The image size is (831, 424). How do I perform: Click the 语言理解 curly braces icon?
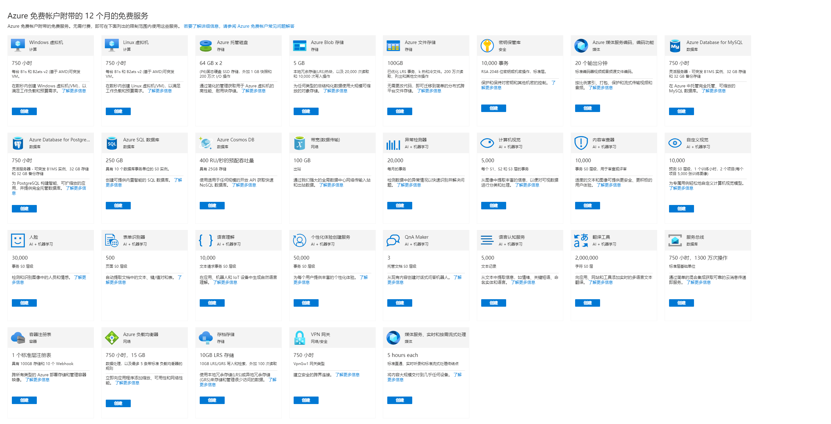(x=206, y=240)
